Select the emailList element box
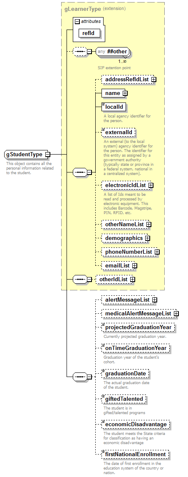This screenshot has height=477, width=188. click(117, 265)
